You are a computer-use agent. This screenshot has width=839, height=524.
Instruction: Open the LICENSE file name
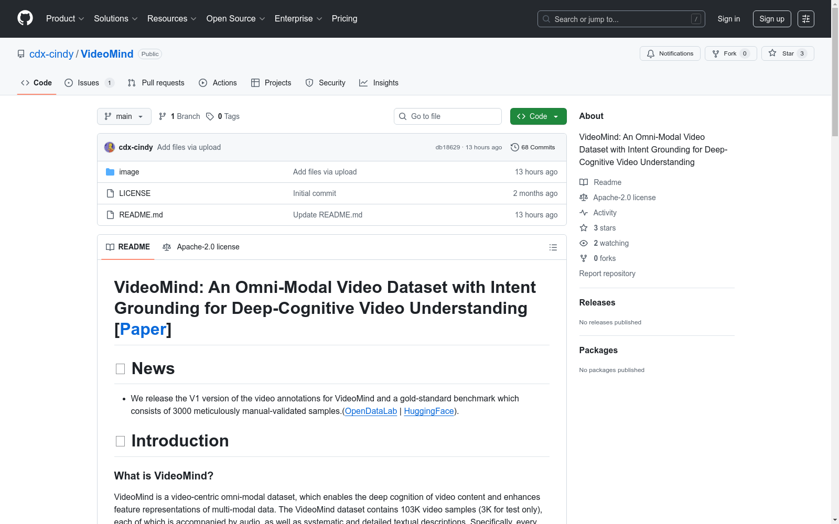[x=135, y=193]
